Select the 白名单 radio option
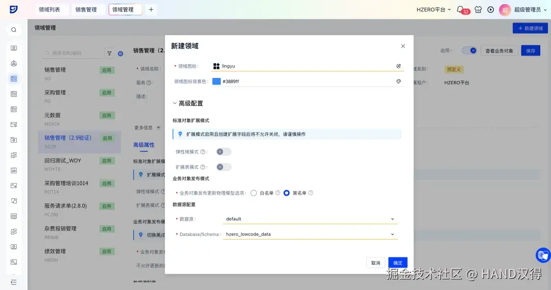This screenshot has width=551, height=290. (254, 193)
